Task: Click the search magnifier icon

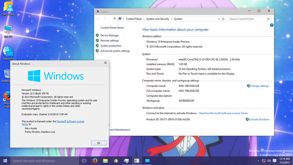Action: (x=268, y=19)
